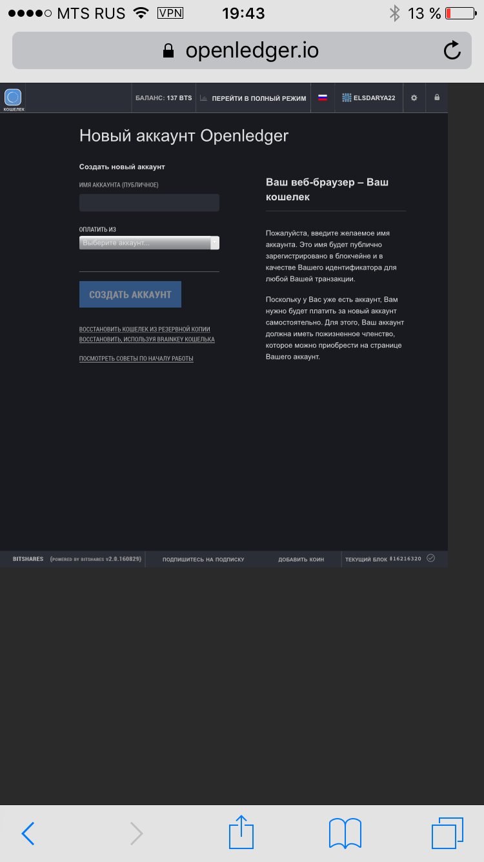The height and width of the screenshot is (862, 484).
Task: Tap the openledger.io address bar
Action: coord(242,50)
